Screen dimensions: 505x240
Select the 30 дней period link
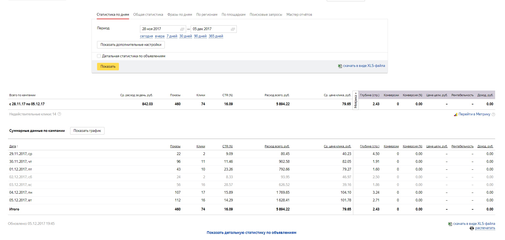pos(185,36)
